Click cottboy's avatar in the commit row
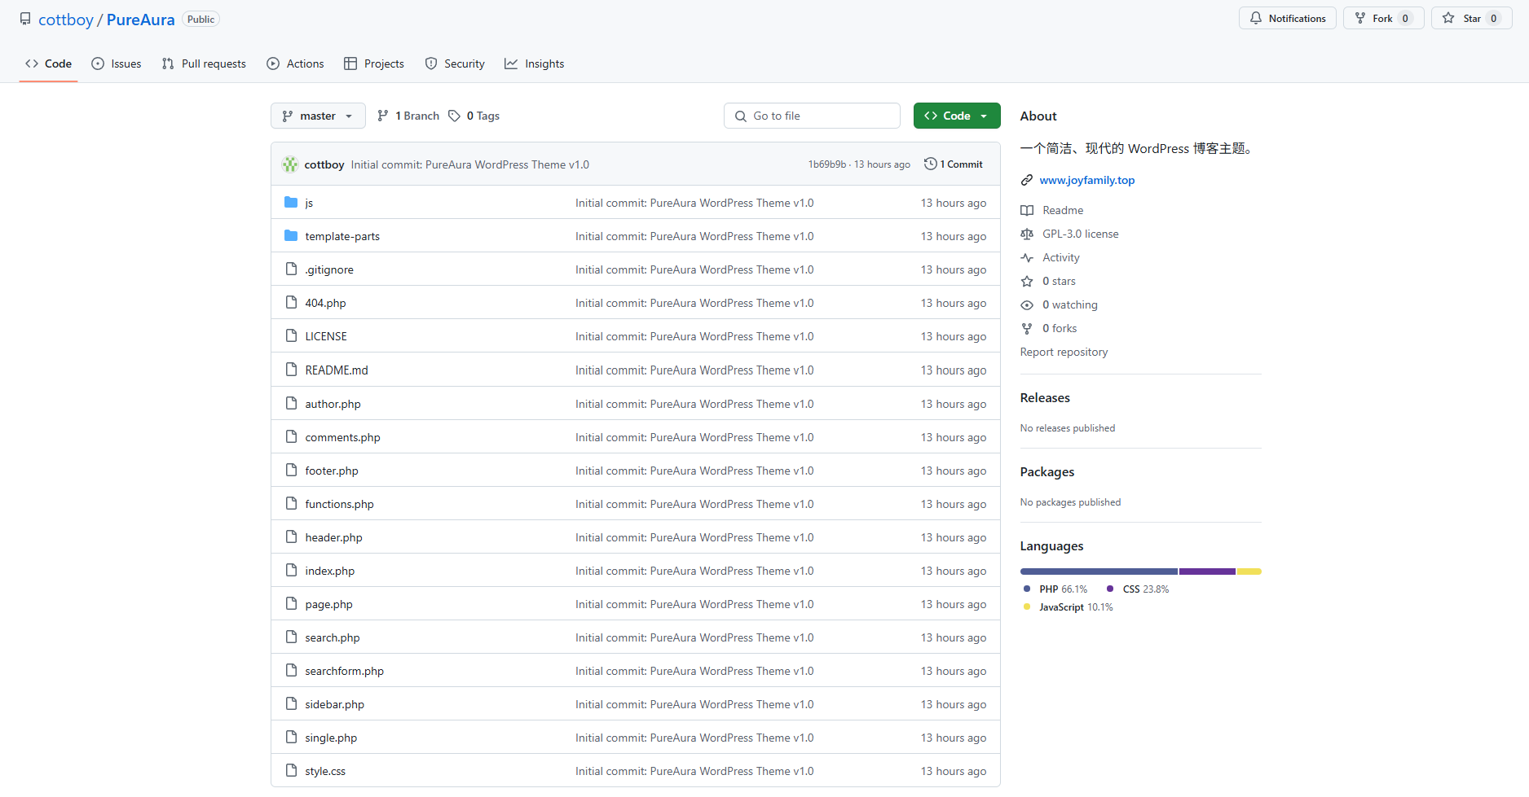 coord(290,164)
